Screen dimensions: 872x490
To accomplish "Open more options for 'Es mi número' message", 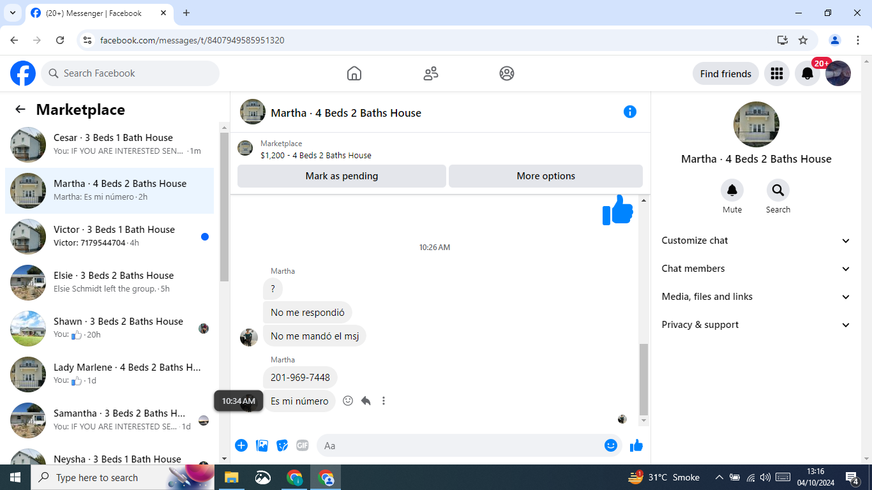I will [x=384, y=401].
